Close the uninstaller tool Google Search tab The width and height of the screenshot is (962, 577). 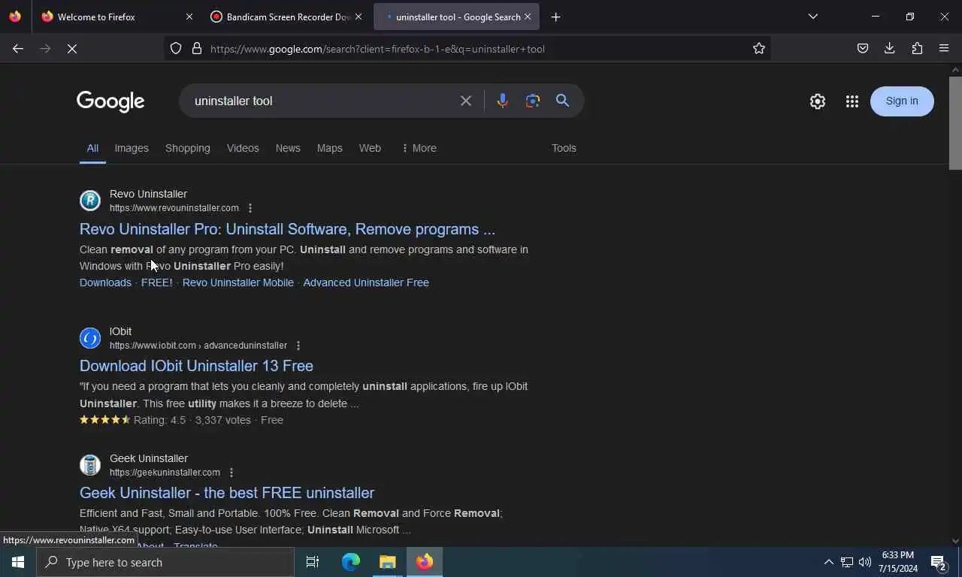(528, 17)
